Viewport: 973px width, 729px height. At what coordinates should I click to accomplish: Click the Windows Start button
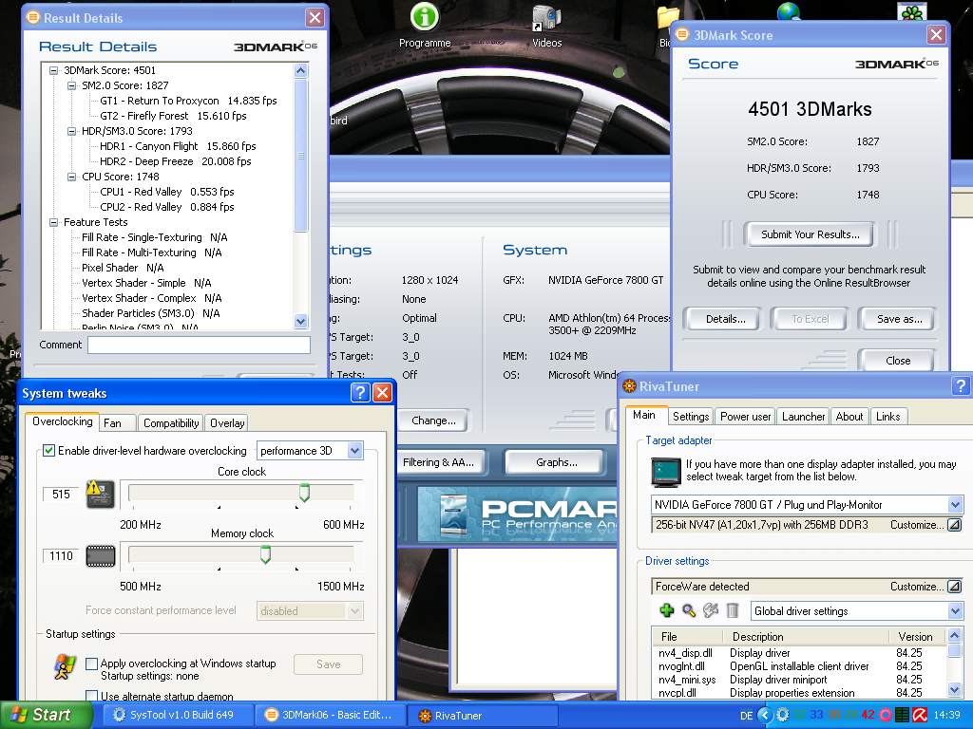tap(46, 715)
